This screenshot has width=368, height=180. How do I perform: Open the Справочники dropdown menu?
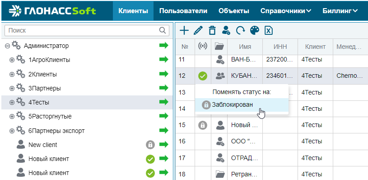[286, 11]
